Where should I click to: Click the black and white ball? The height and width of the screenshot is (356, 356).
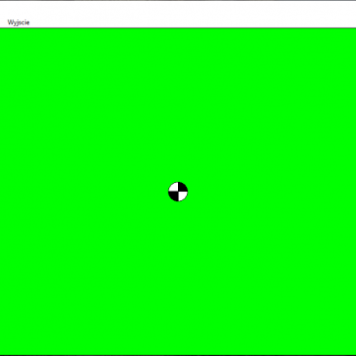(x=178, y=192)
